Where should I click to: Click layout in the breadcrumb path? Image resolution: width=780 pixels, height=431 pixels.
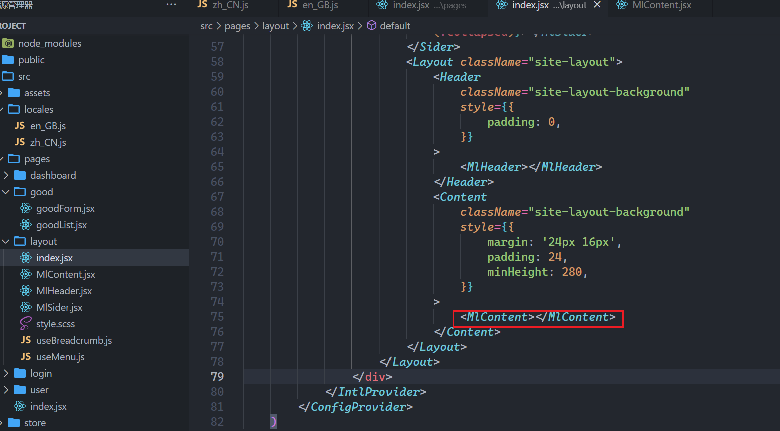coord(275,26)
